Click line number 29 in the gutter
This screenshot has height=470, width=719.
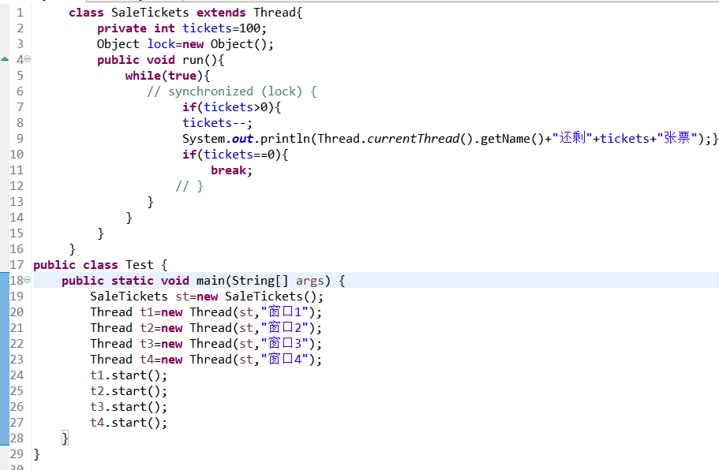click(x=17, y=454)
